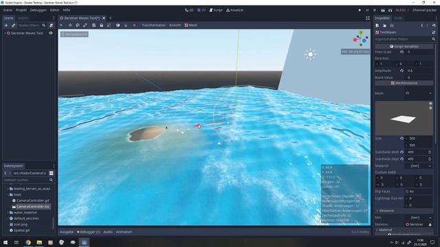Collapse the tools folder
Image resolution: width=440 pixels, height=247 pixels.
(8, 195)
